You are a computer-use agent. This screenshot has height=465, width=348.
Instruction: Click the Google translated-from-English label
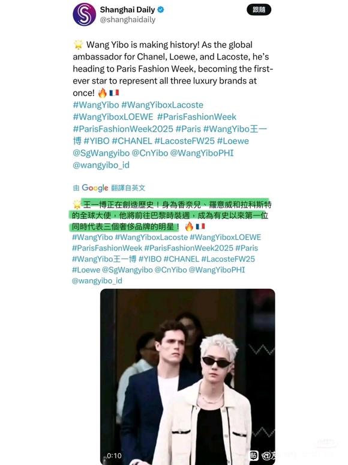pyautogui.click(x=109, y=188)
